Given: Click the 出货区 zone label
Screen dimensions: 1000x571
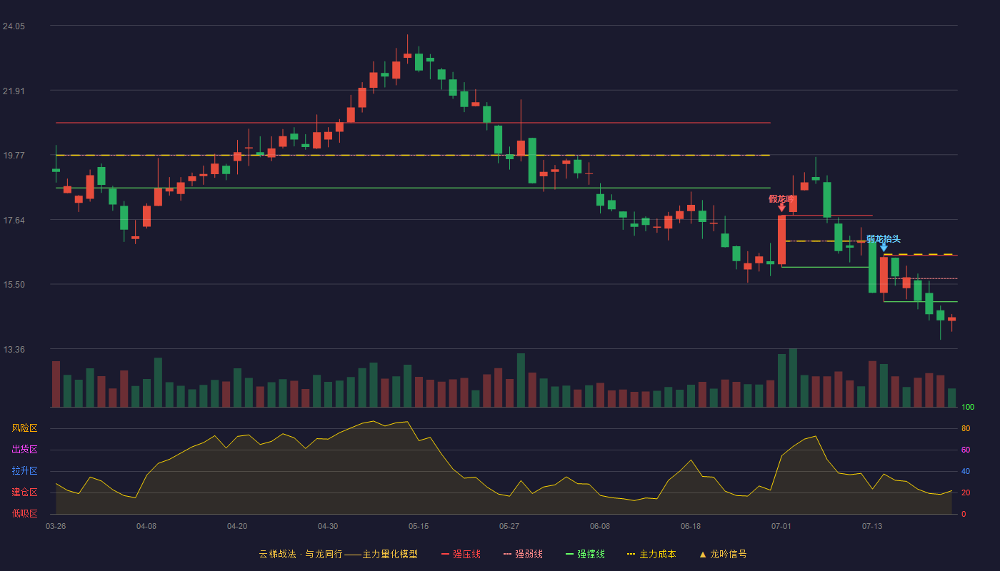Looking at the screenshot, I should [x=24, y=450].
